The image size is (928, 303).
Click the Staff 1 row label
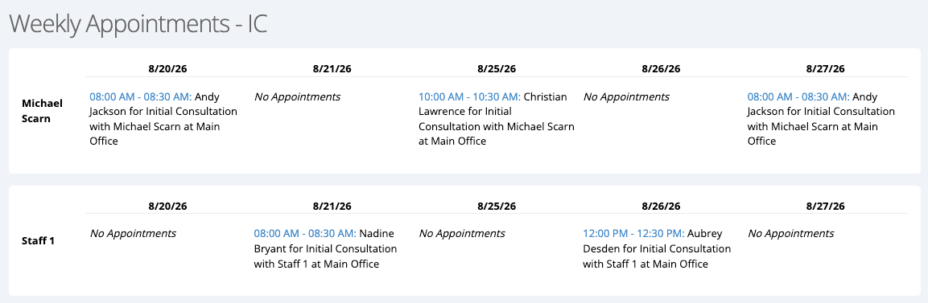39,241
